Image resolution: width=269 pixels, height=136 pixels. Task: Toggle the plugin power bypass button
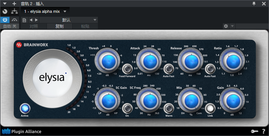coord(5,20)
